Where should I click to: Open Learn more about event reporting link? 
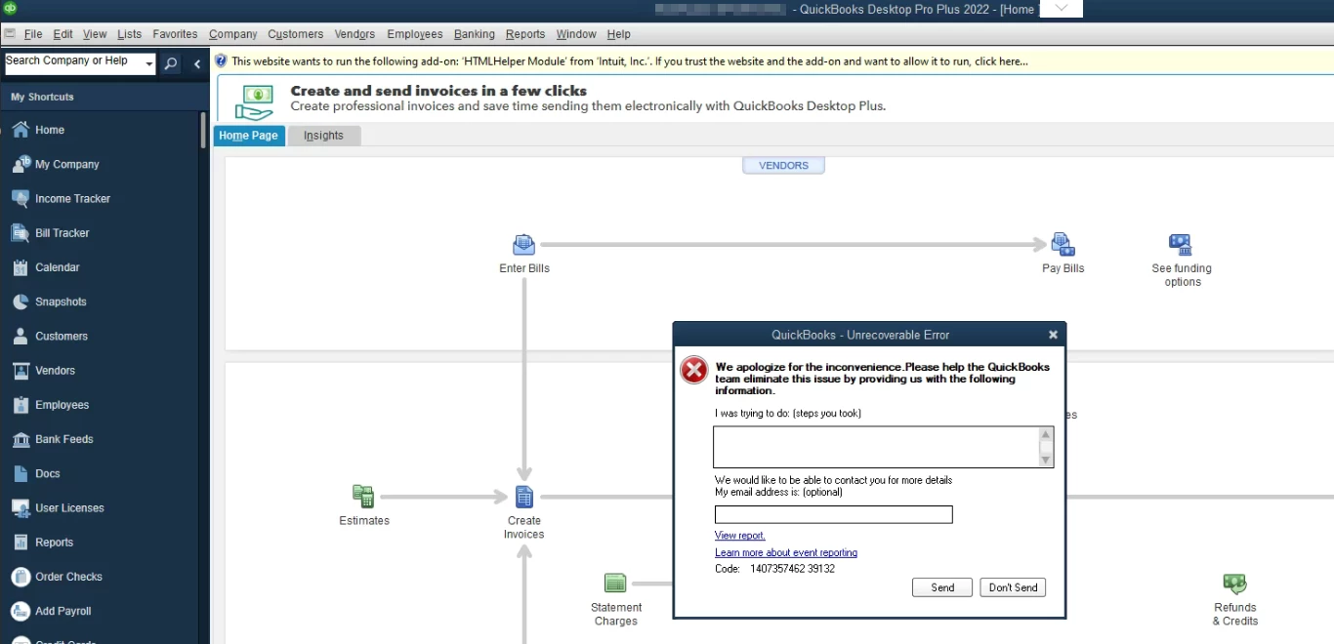click(x=786, y=552)
